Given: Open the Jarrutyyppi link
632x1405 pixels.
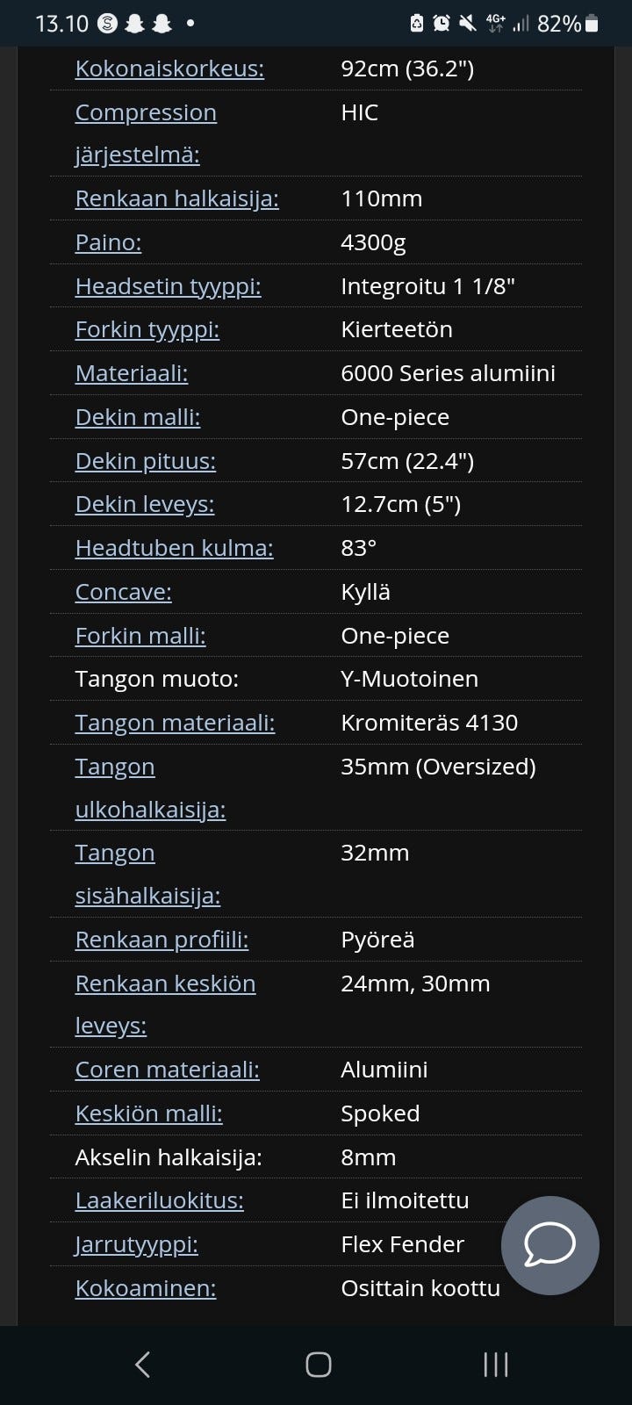Looking at the screenshot, I should coord(136,1244).
